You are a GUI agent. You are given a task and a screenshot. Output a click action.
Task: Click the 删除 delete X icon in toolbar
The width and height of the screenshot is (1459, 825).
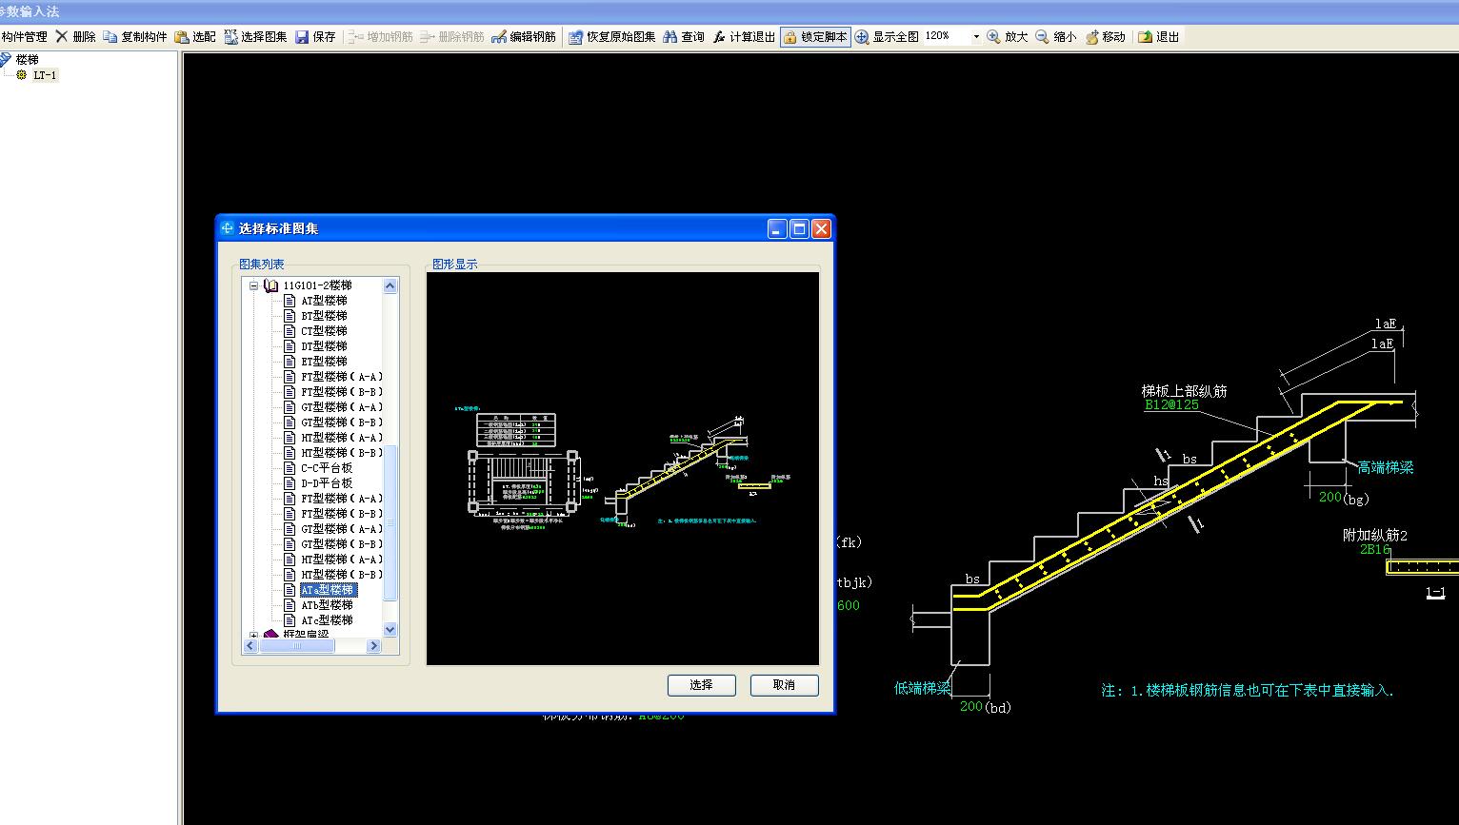[62, 36]
